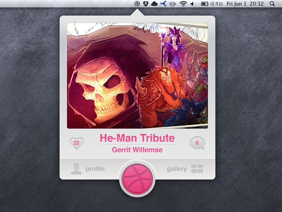Open Gerrit Willemse author link
Screen dimensions: 282x212
[137, 150]
